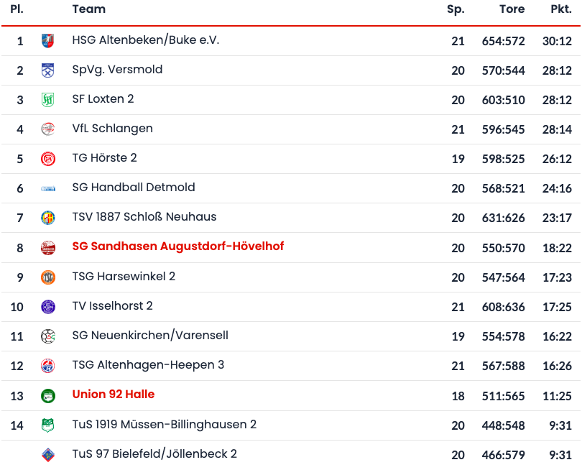Open the Union 92 Halle team link
This screenshot has height=470, width=582.
point(114,395)
